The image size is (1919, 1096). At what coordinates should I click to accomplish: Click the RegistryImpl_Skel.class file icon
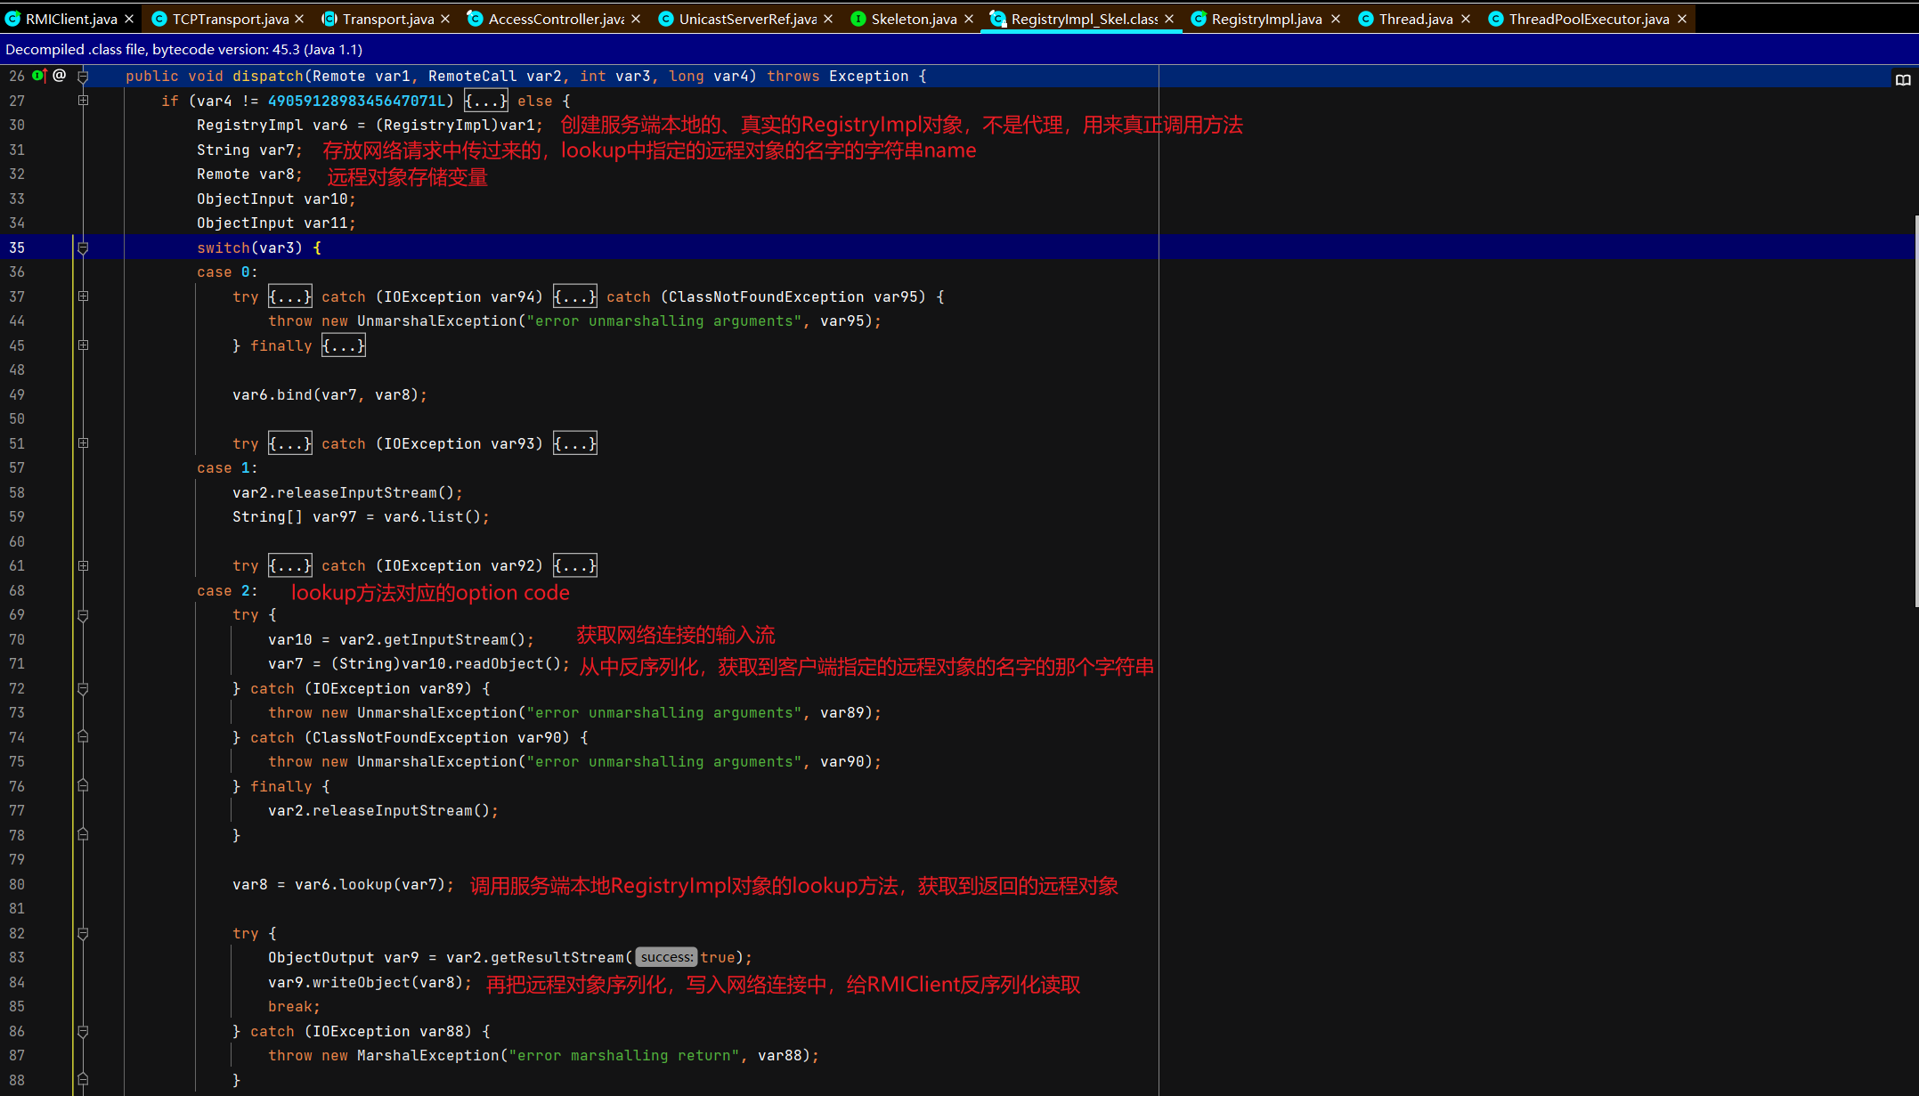997,19
